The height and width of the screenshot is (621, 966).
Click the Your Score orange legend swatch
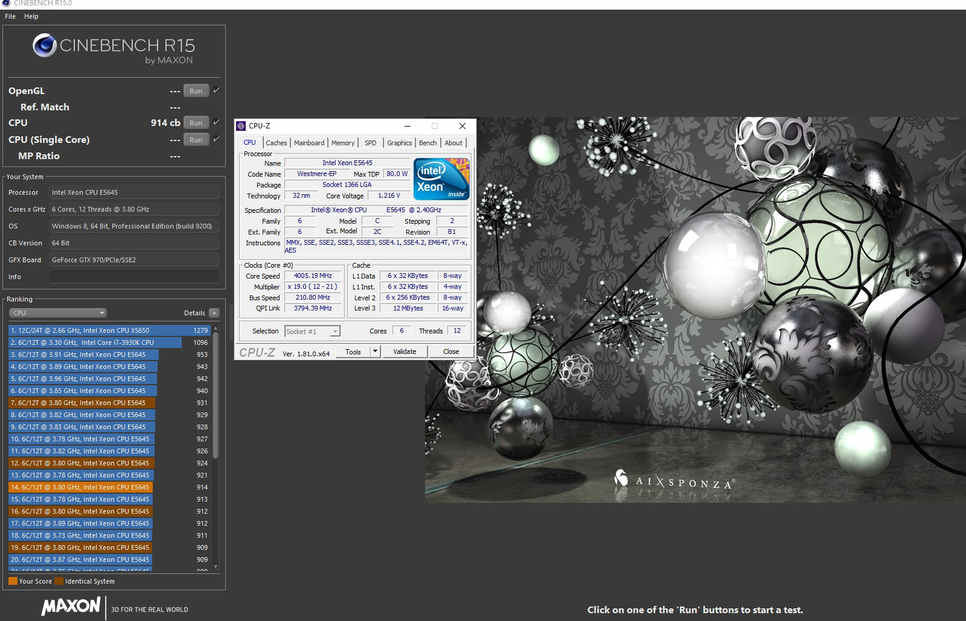[x=13, y=581]
